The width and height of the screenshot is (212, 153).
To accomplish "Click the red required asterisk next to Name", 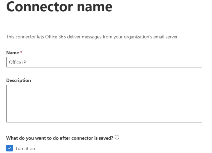I will [x=21, y=53].
